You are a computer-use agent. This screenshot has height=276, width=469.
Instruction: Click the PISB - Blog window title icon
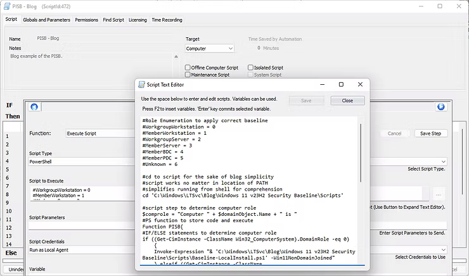tap(7, 6)
